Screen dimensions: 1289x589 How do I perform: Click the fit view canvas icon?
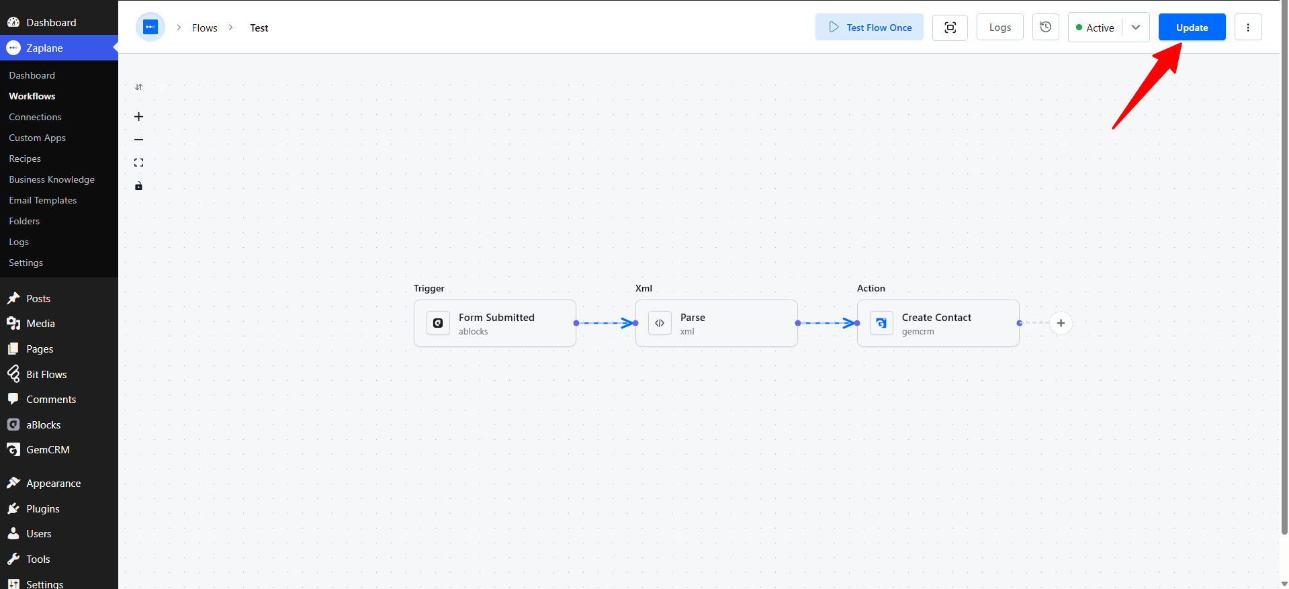[139, 163]
